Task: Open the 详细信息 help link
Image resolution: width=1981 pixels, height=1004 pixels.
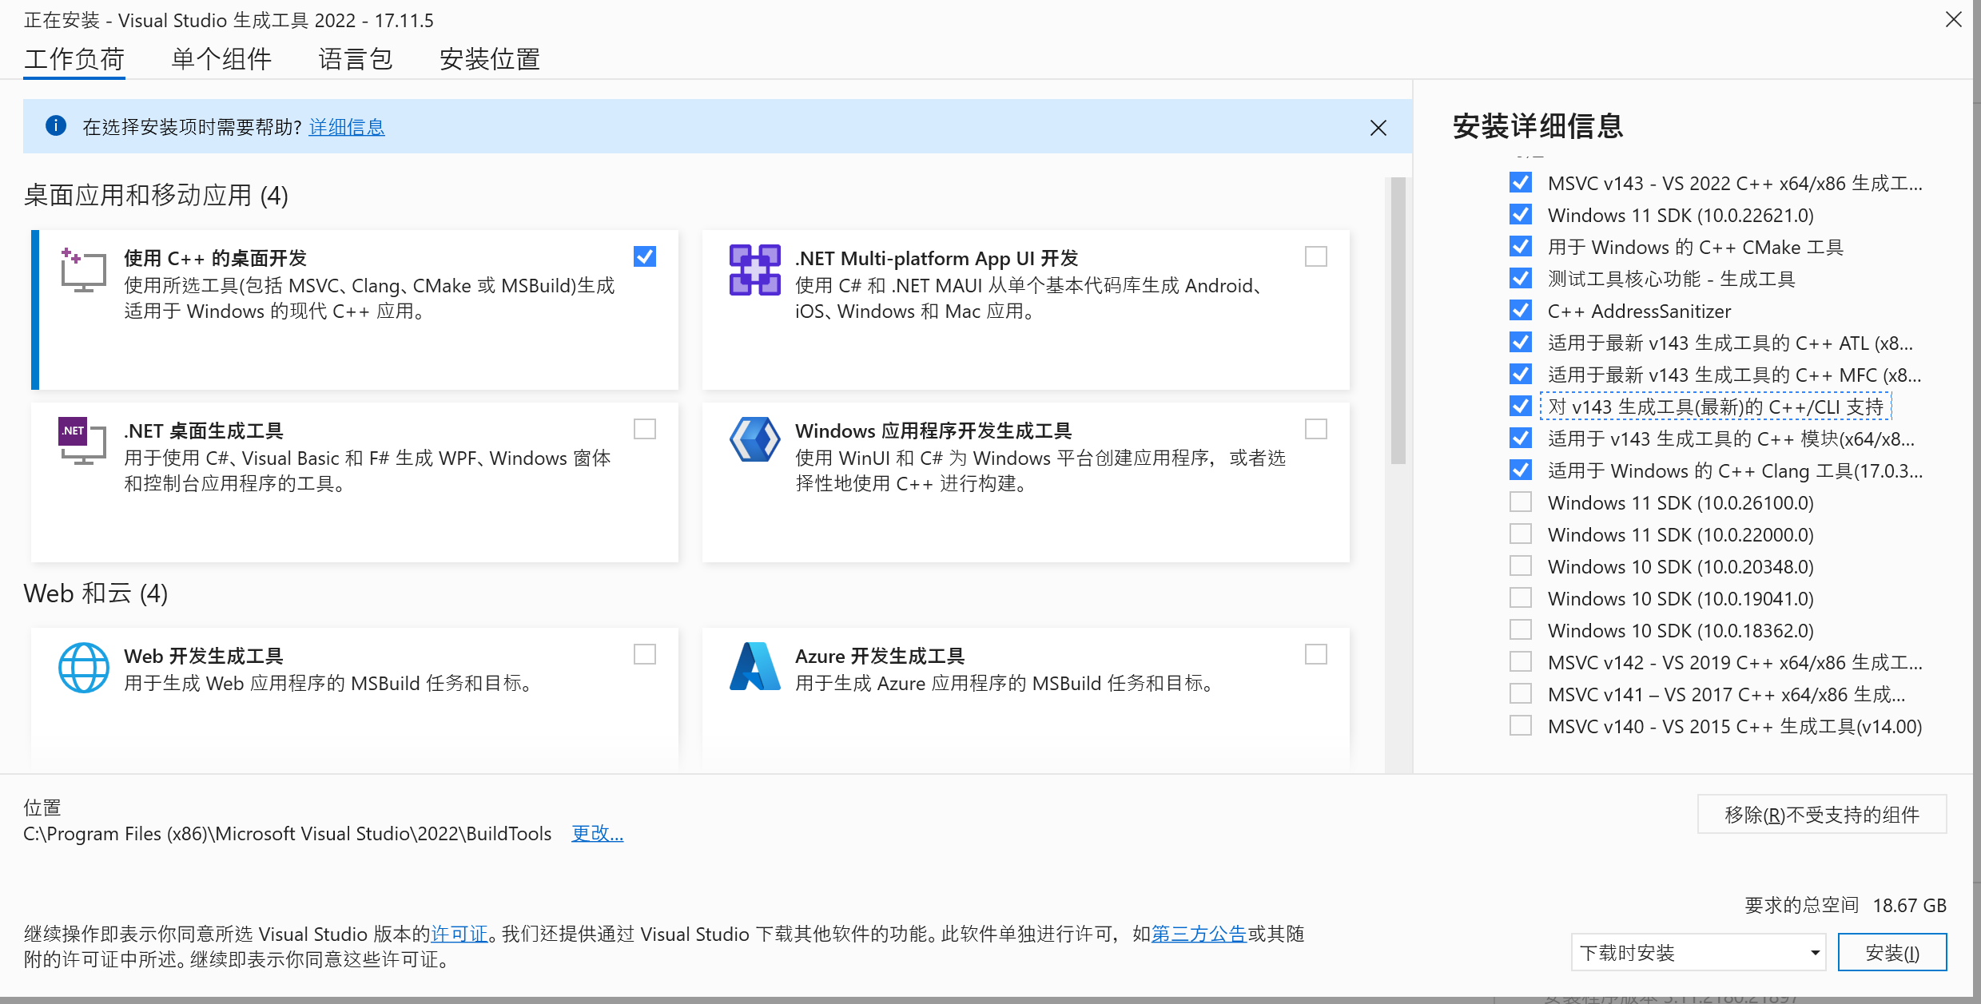Action: coord(347,127)
